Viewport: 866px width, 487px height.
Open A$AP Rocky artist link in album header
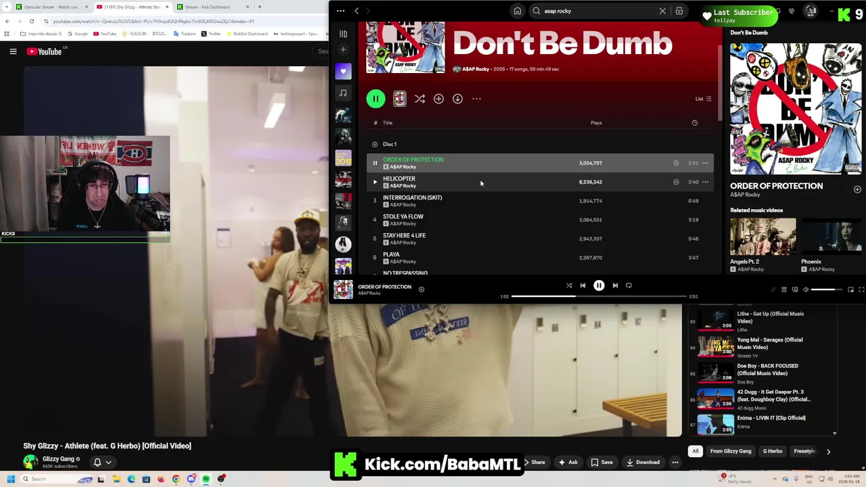(x=475, y=69)
